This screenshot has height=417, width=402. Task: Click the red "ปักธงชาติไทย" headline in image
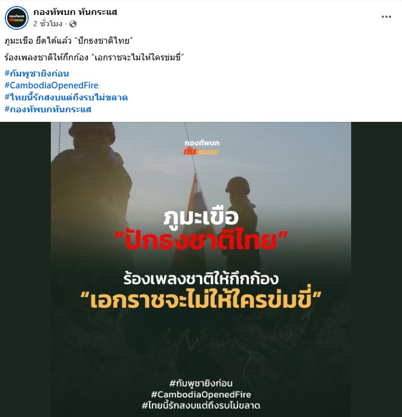pos(201,240)
